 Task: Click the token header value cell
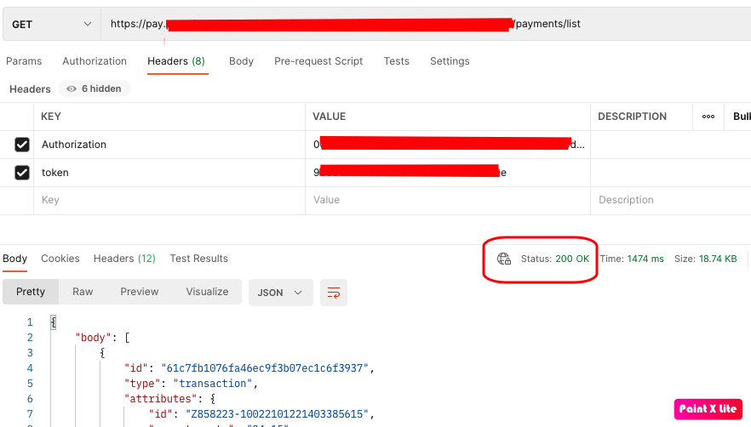point(448,173)
